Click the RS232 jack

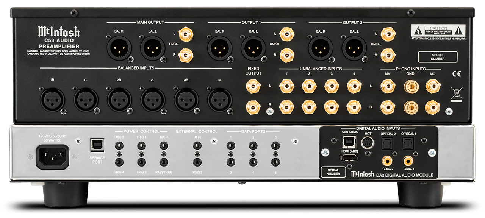197,162
